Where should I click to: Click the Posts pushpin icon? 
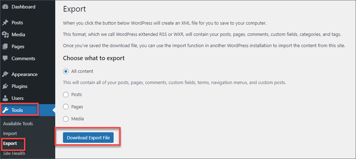point(5,23)
